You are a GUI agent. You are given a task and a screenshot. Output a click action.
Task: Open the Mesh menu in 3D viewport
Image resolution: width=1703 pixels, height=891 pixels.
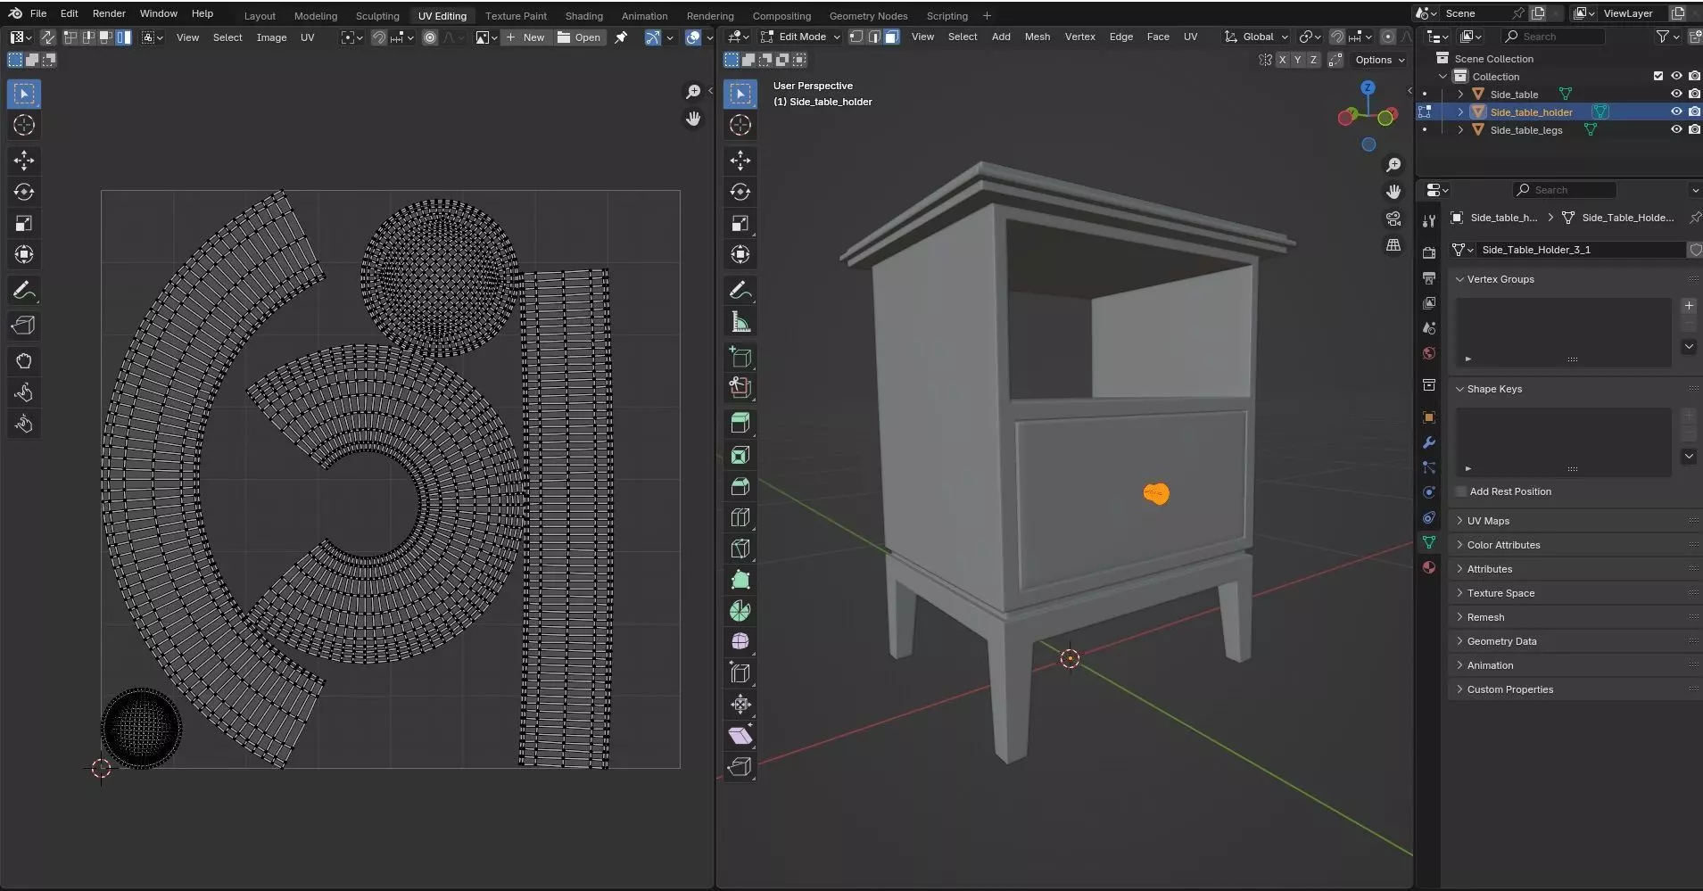pos(1037,37)
